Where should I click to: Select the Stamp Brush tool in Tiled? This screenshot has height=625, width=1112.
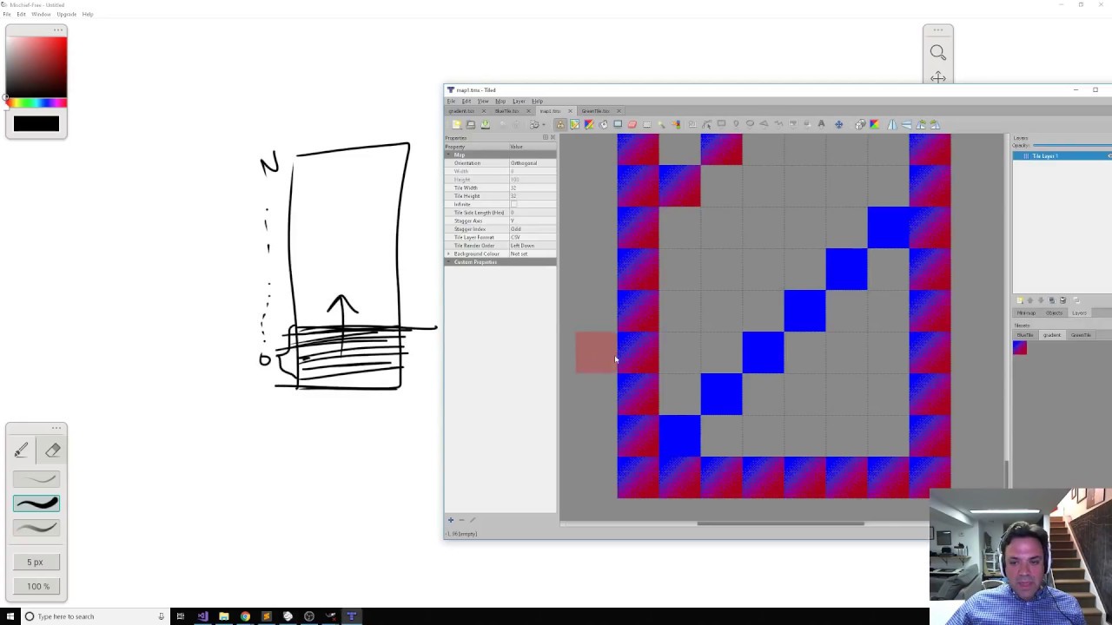point(560,124)
